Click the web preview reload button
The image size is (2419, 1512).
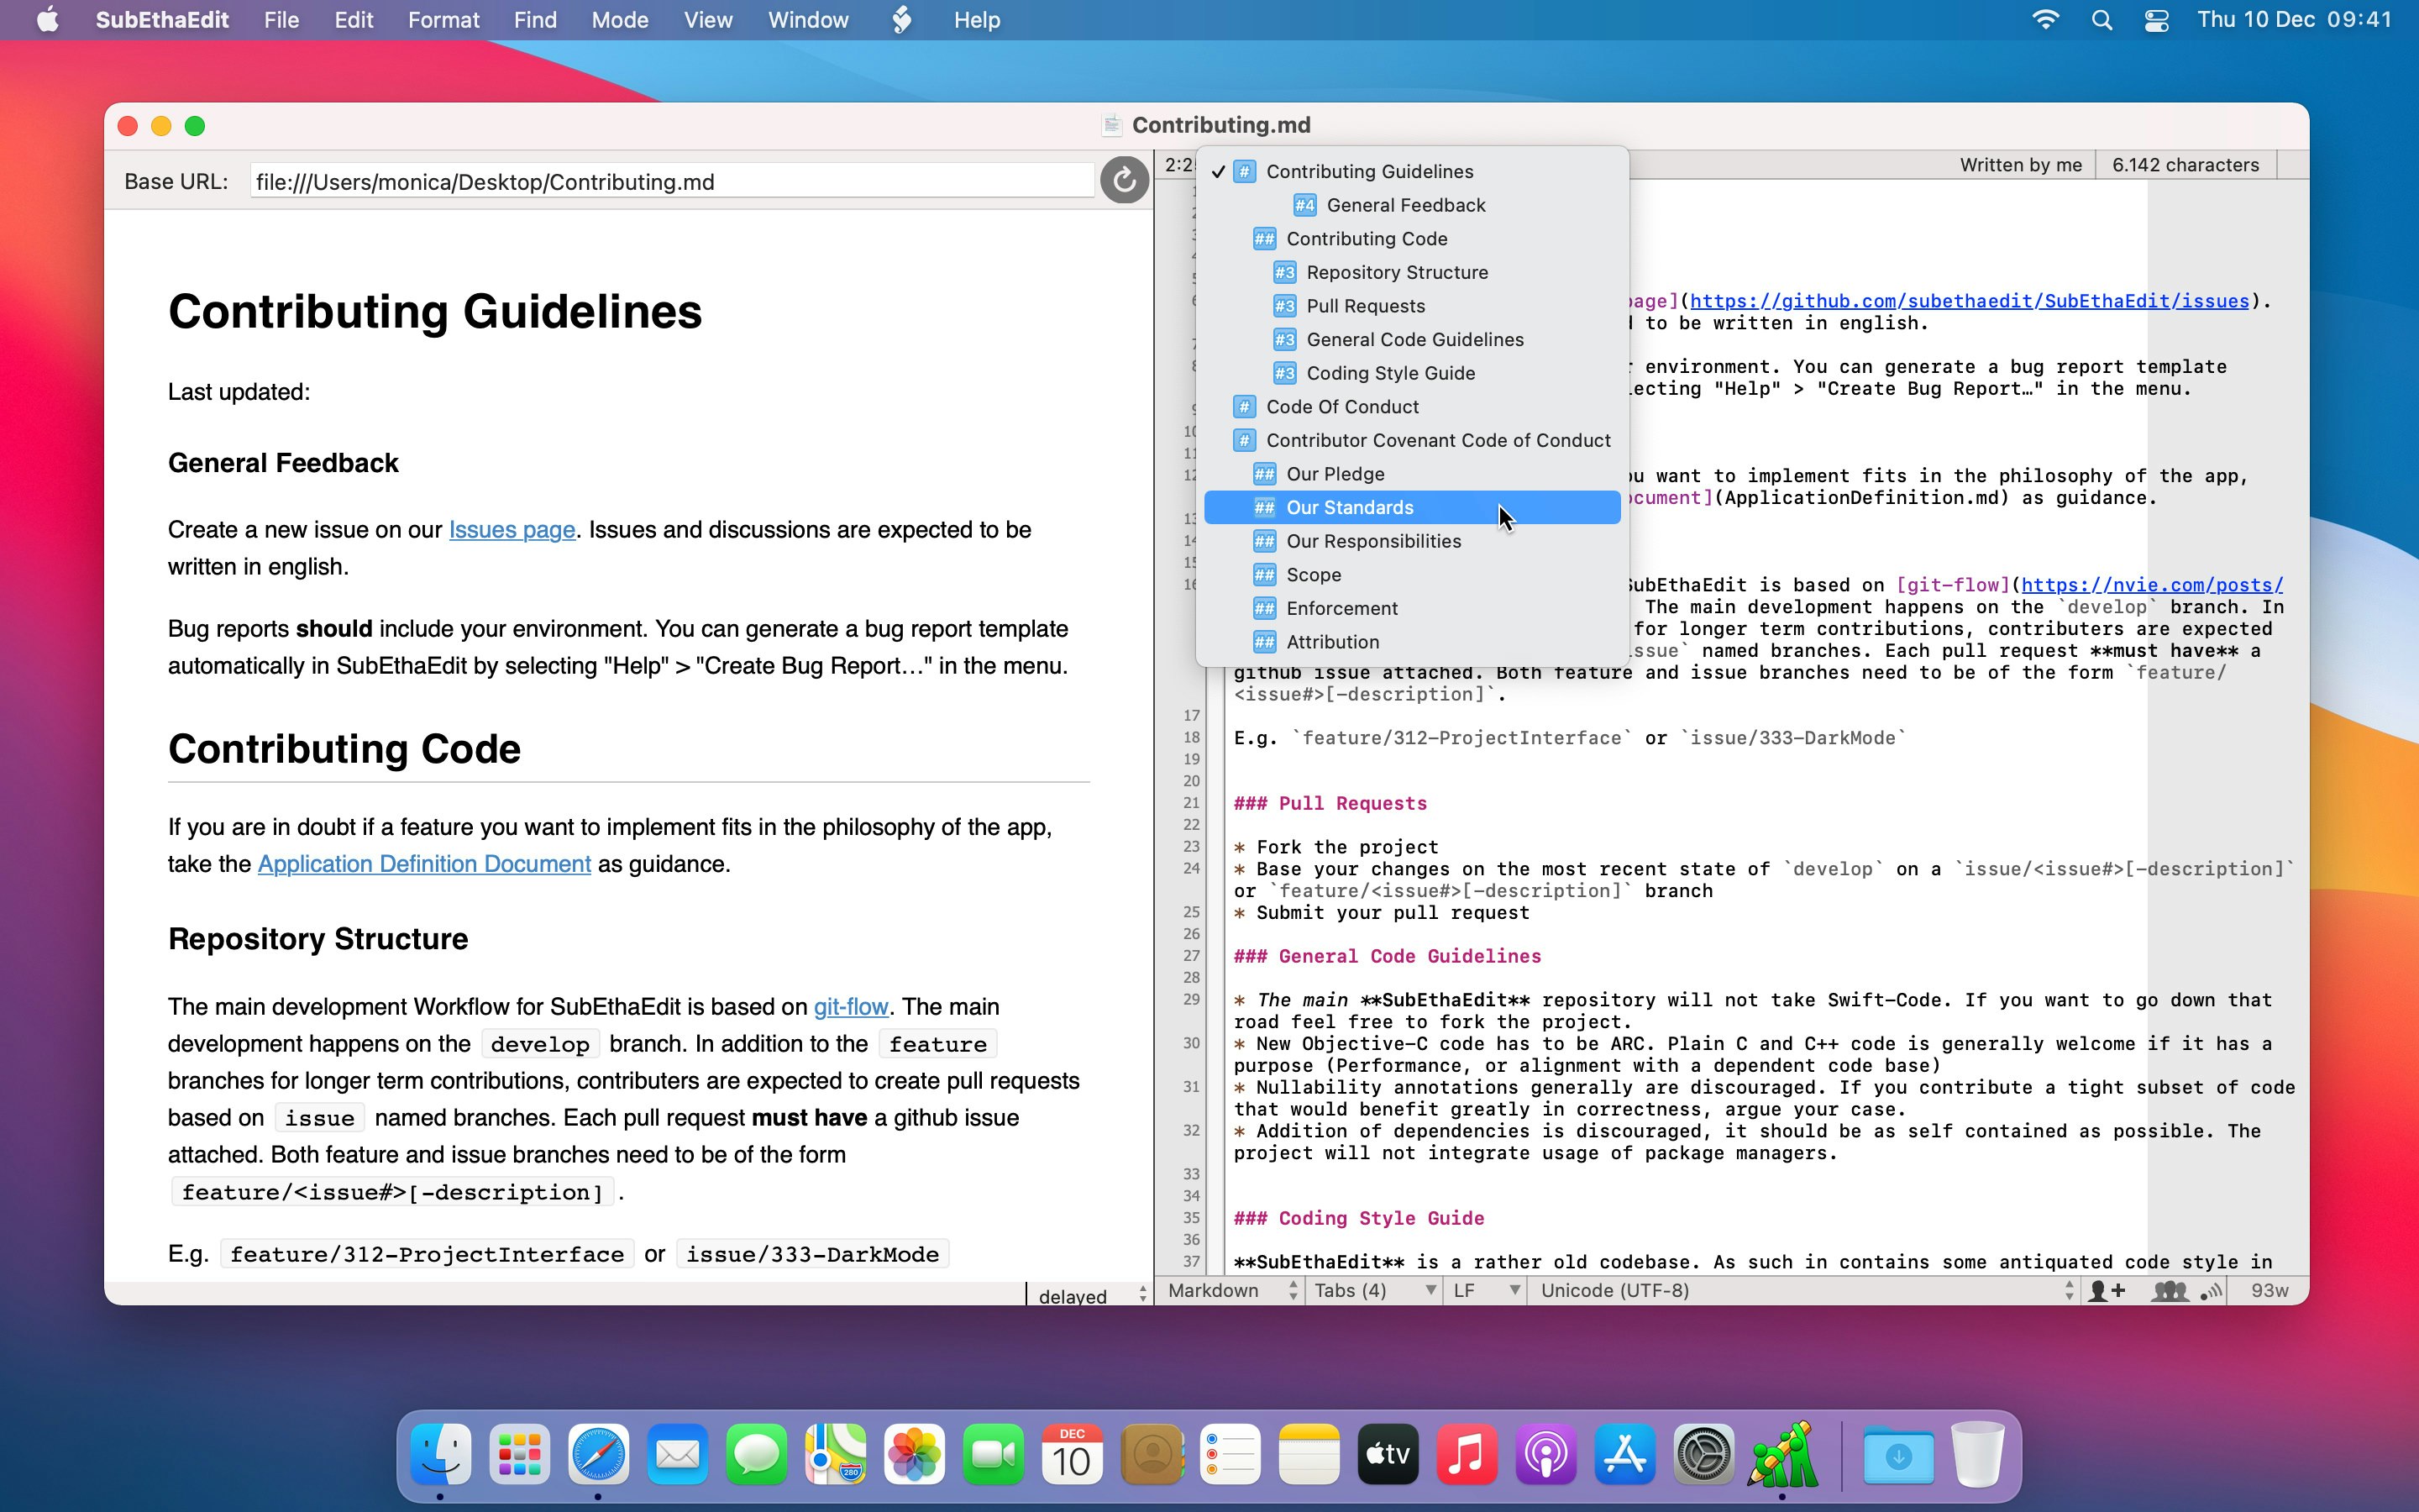point(1124,181)
